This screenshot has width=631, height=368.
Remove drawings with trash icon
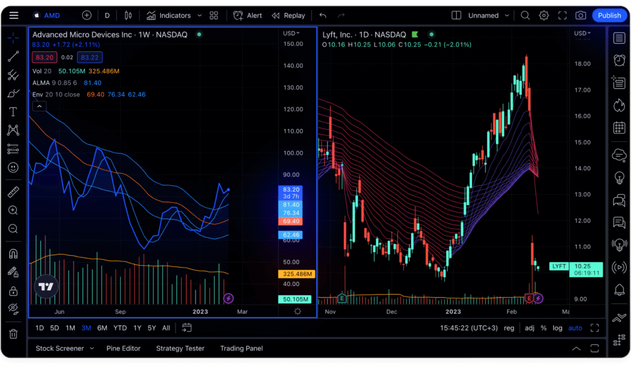pyautogui.click(x=13, y=333)
